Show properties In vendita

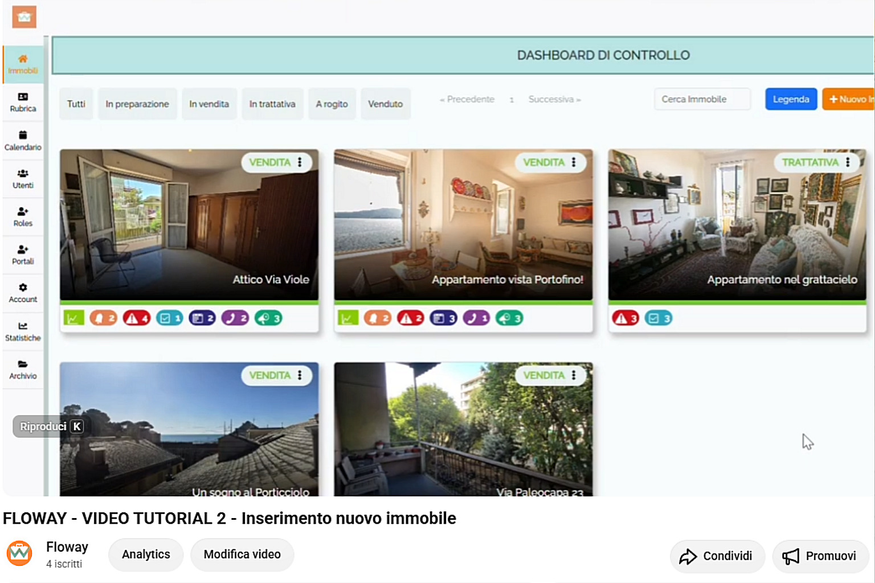209,104
